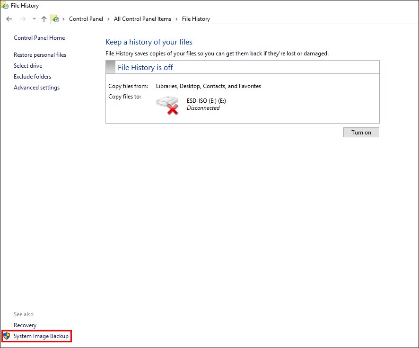Click File History title bar icon
Viewport: 419px width, 348px height.
(x=5, y=5)
